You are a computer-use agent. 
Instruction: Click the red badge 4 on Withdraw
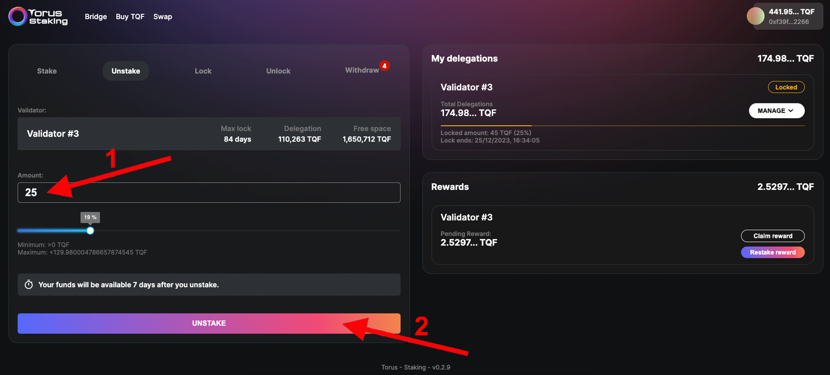coord(384,66)
